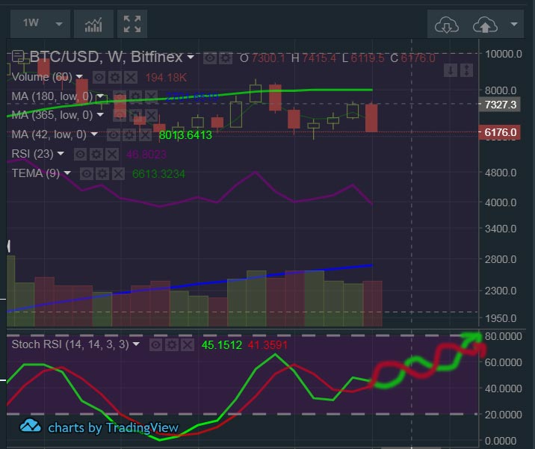Click the gray 7327.3 crosshair price label
The height and width of the screenshot is (449, 535).
(x=500, y=105)
